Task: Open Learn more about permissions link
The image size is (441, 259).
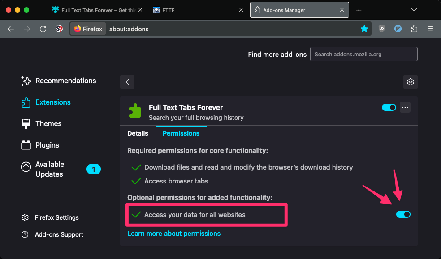Action: pos(174,234)
